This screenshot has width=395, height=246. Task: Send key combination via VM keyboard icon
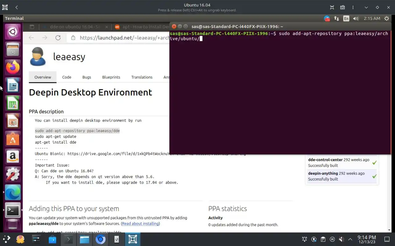(343, 7)
